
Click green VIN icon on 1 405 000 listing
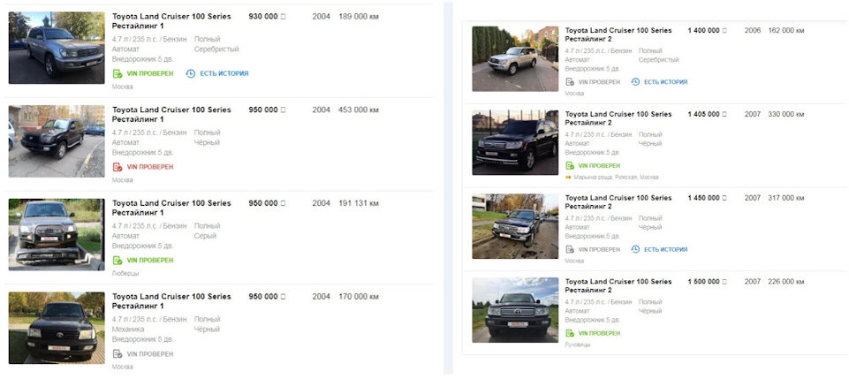pyautogui.click(x=570, y=166)
